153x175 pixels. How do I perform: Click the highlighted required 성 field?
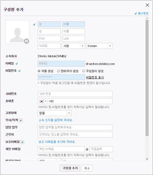(49, 24)
